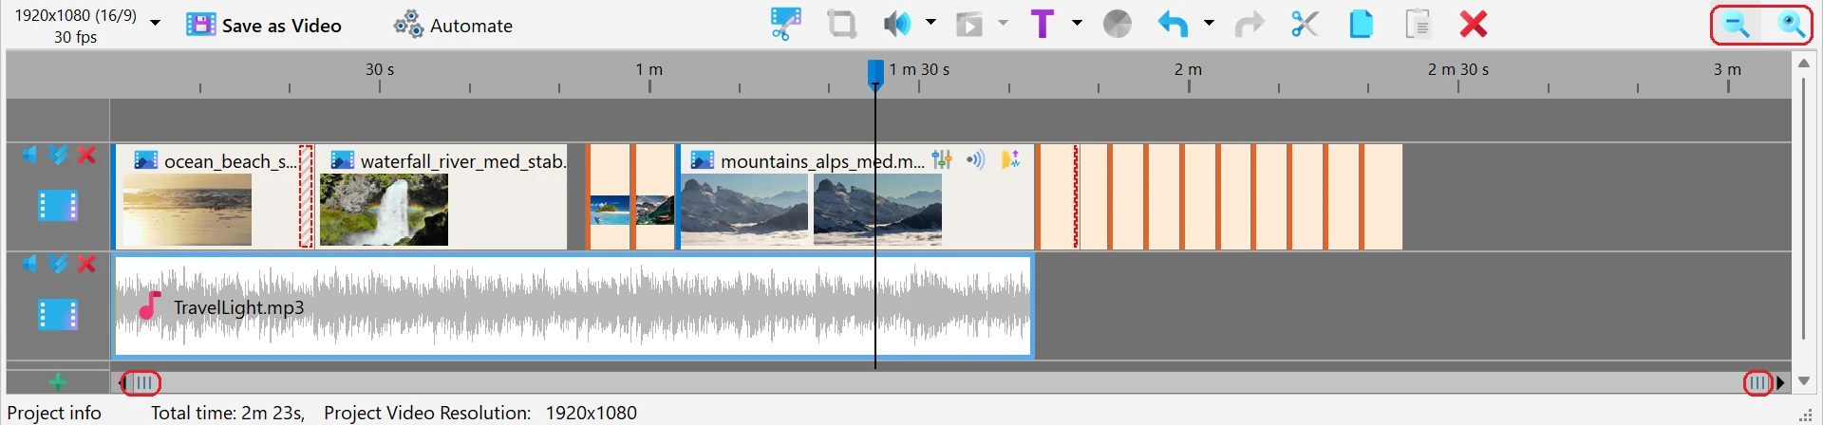Click the mountains clip yellow audio effect icon

[1010, 159]
